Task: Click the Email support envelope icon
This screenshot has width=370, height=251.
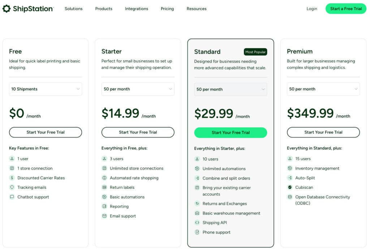Action: [104, 216]
